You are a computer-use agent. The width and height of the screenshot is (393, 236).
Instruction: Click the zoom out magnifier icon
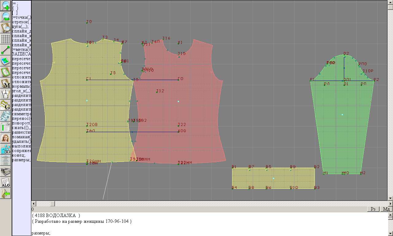[6, 17]
